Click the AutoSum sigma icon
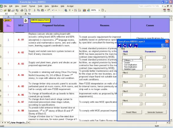 click(x=70, y=10)
